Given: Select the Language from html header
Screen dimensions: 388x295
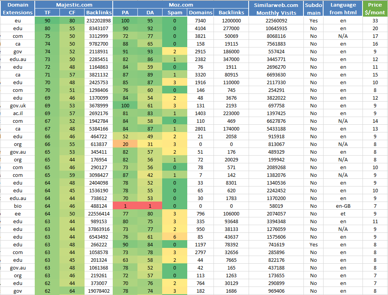Looking at the screenshot, I should 343,9.
